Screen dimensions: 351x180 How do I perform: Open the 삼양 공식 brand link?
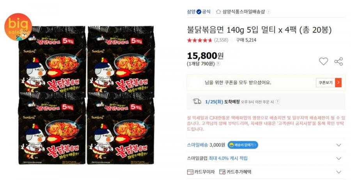(199, 12)
